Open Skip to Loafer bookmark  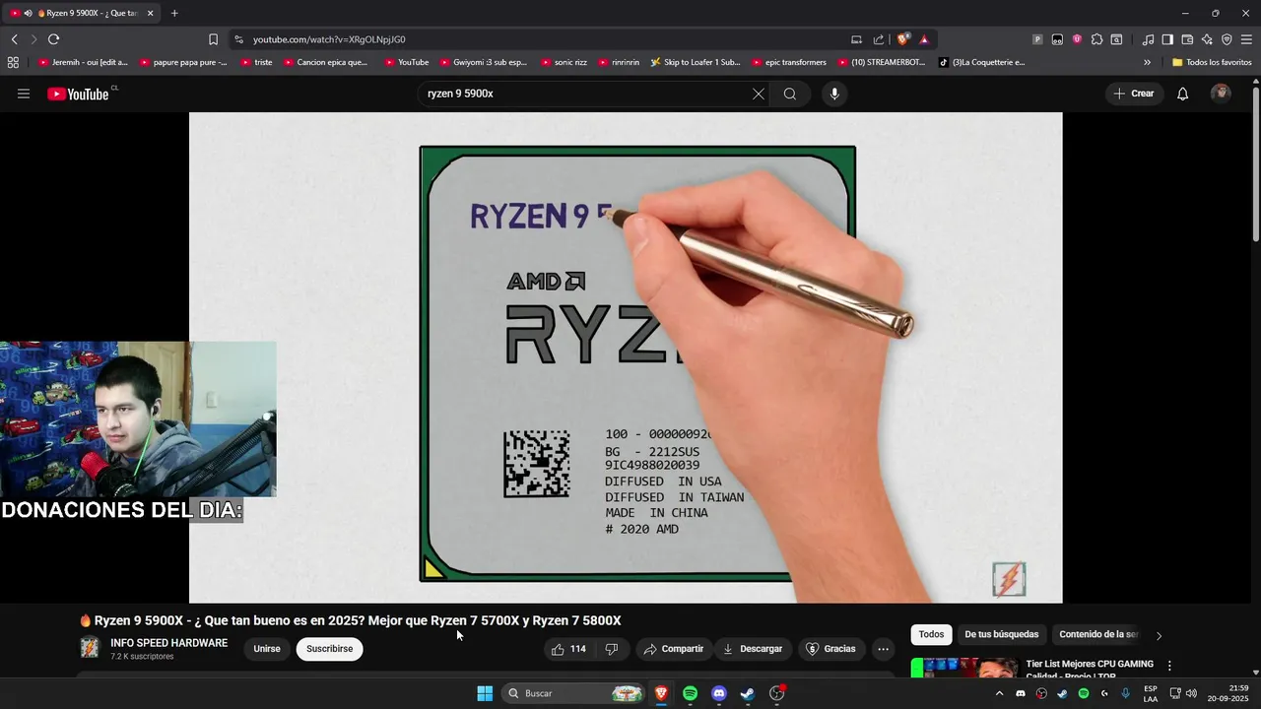click(696, 62)
